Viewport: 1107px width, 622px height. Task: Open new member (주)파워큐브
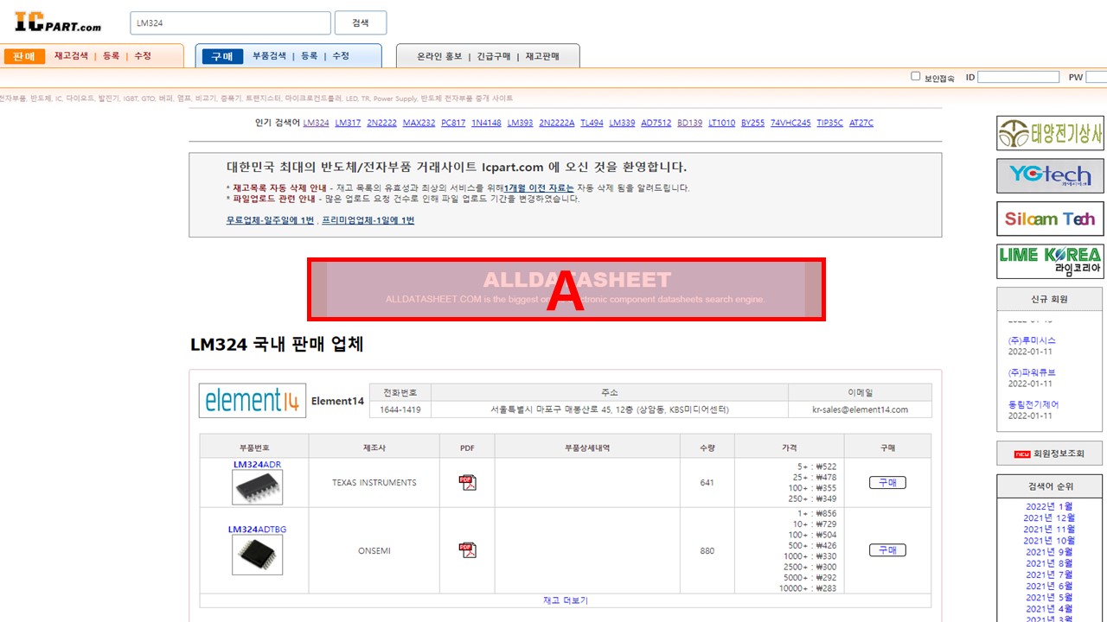coord(1032,372)
